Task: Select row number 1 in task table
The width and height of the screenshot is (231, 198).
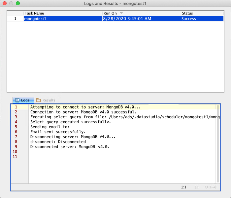Action: pyautogui.click(x=15, y=19)
